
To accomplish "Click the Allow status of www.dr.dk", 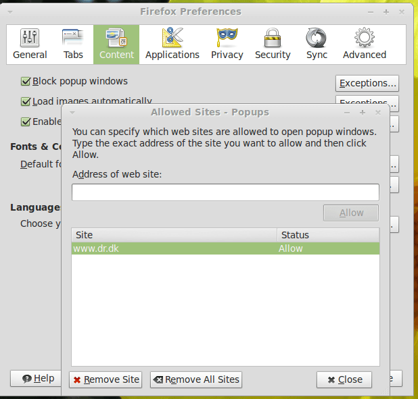I will click(291, 248).
